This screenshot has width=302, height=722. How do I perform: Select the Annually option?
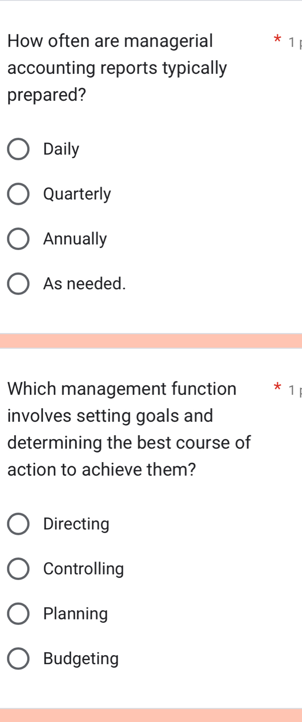pyautogui.click(x=18, y=239)
